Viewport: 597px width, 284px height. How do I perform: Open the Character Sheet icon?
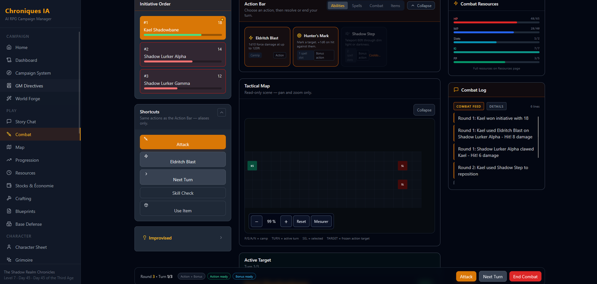(9, 247)
